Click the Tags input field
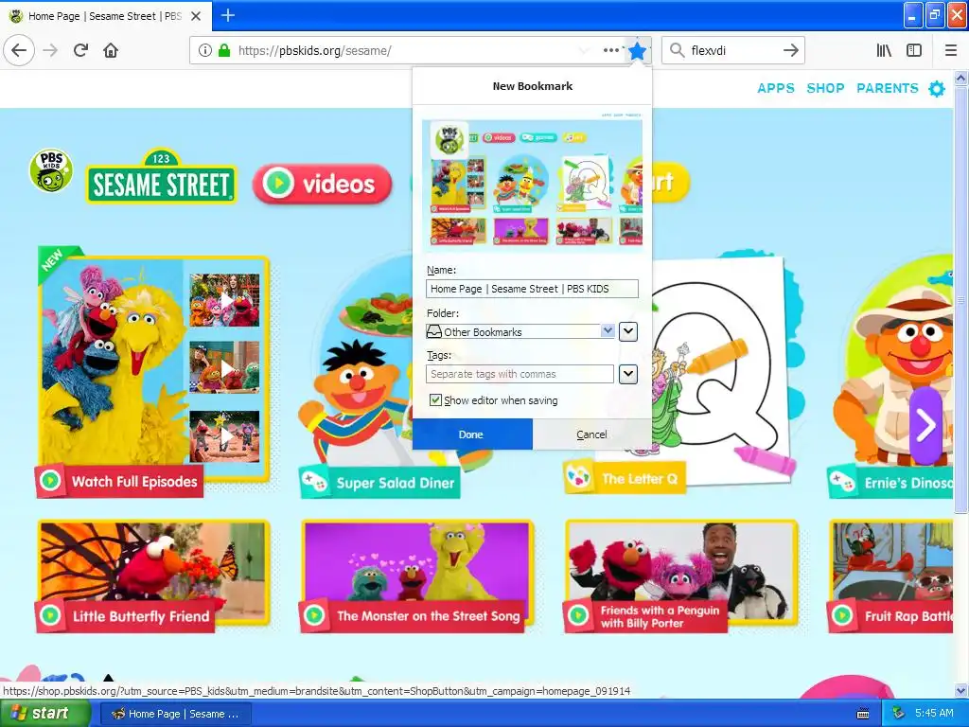 pyautogui.click(x=520, y=374)
